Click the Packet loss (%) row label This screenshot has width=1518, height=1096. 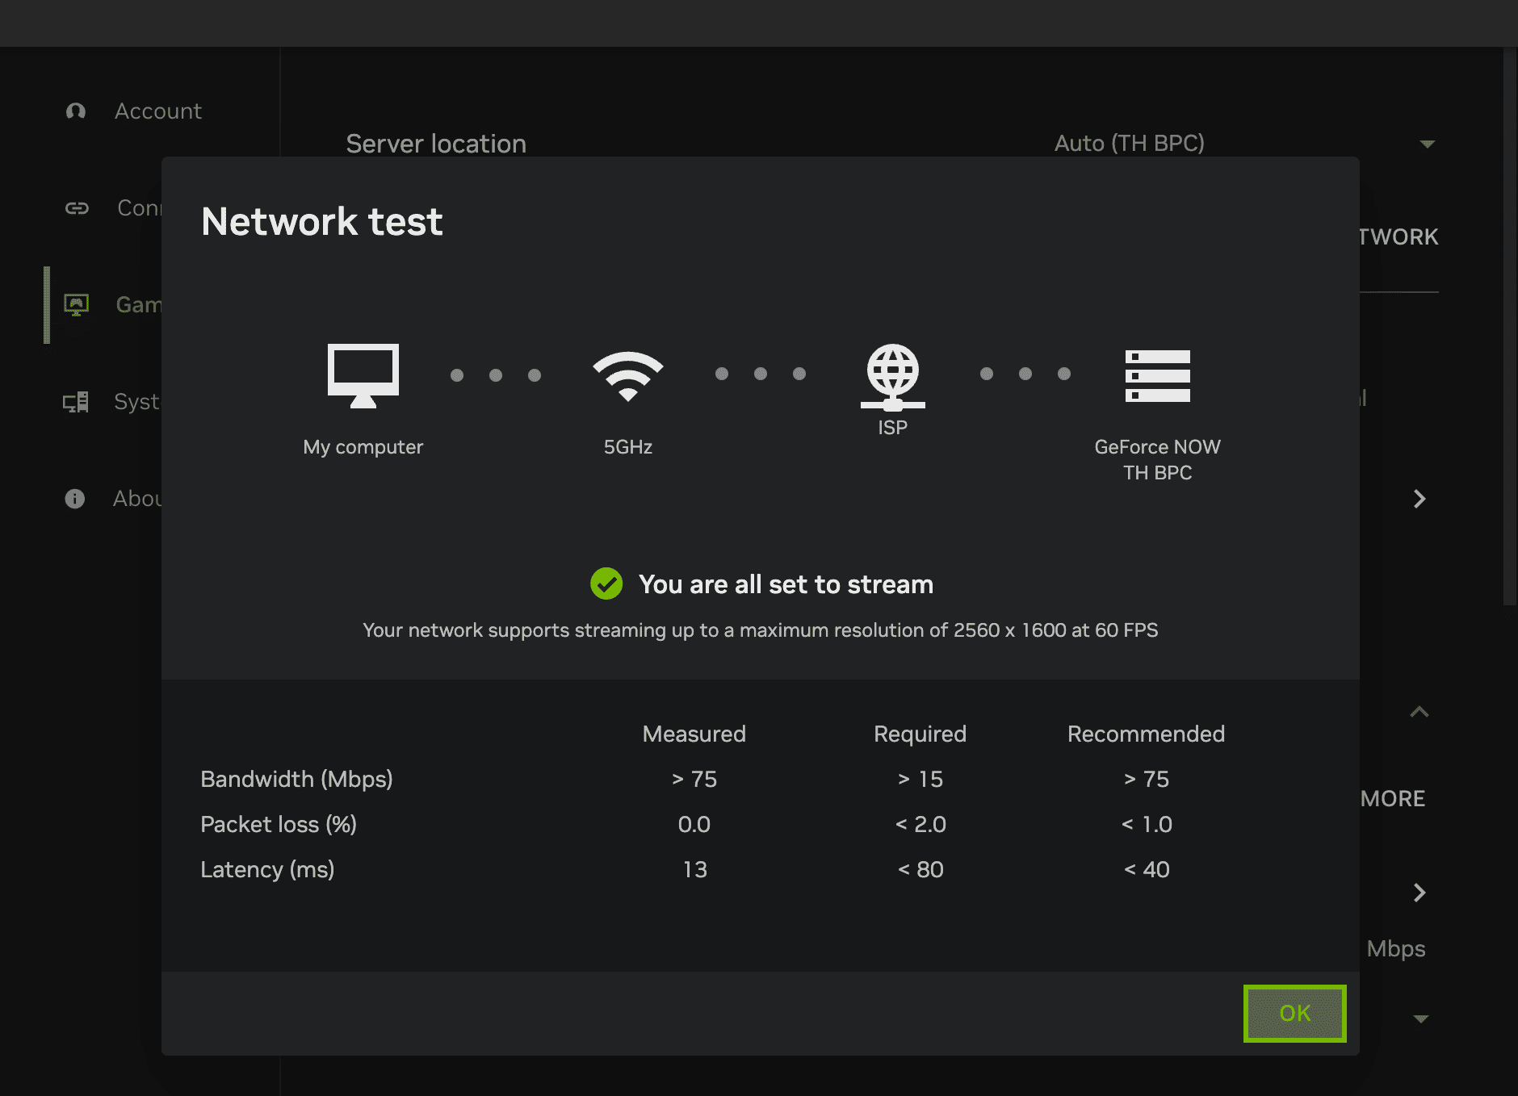coord(279,824)
